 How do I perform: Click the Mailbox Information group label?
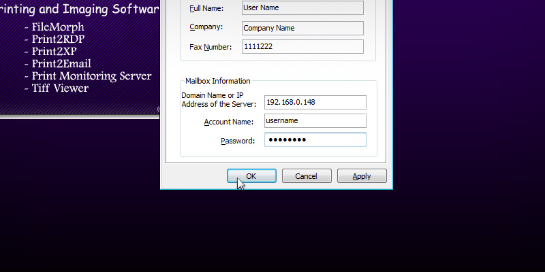click(218, 81)
